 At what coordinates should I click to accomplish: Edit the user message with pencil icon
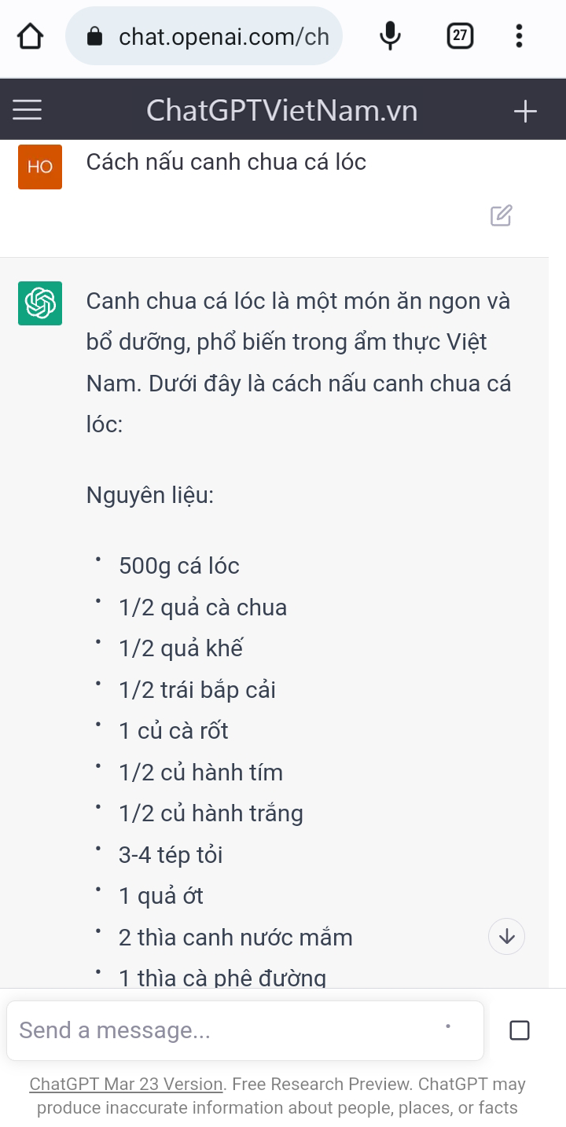502,215
